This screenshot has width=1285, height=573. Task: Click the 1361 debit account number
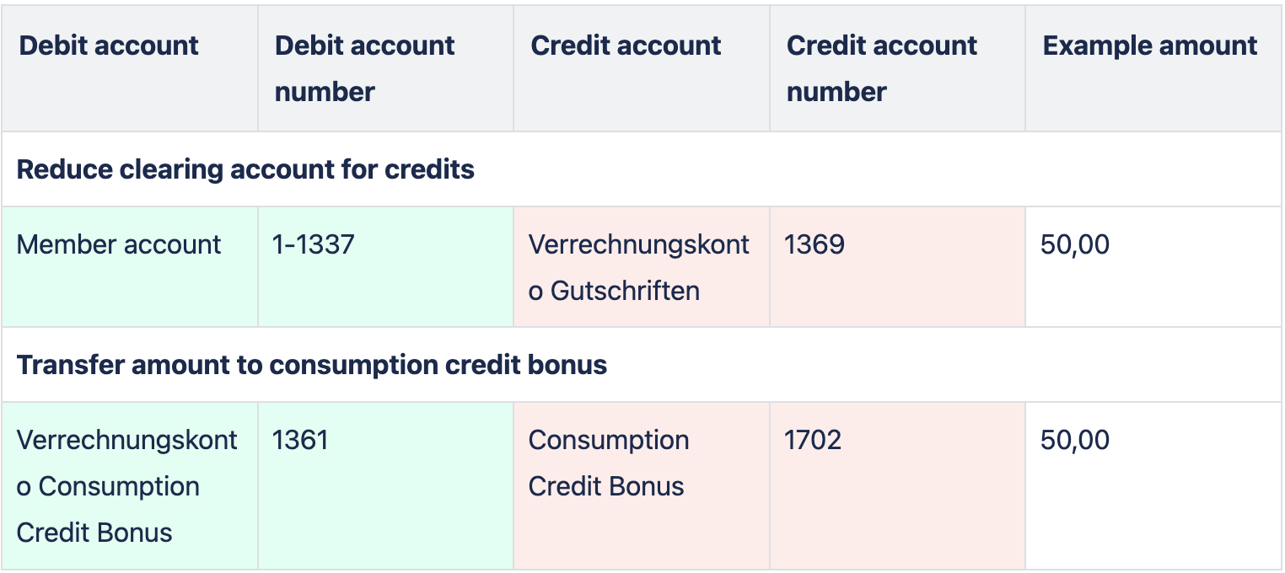tap(300, 441)
